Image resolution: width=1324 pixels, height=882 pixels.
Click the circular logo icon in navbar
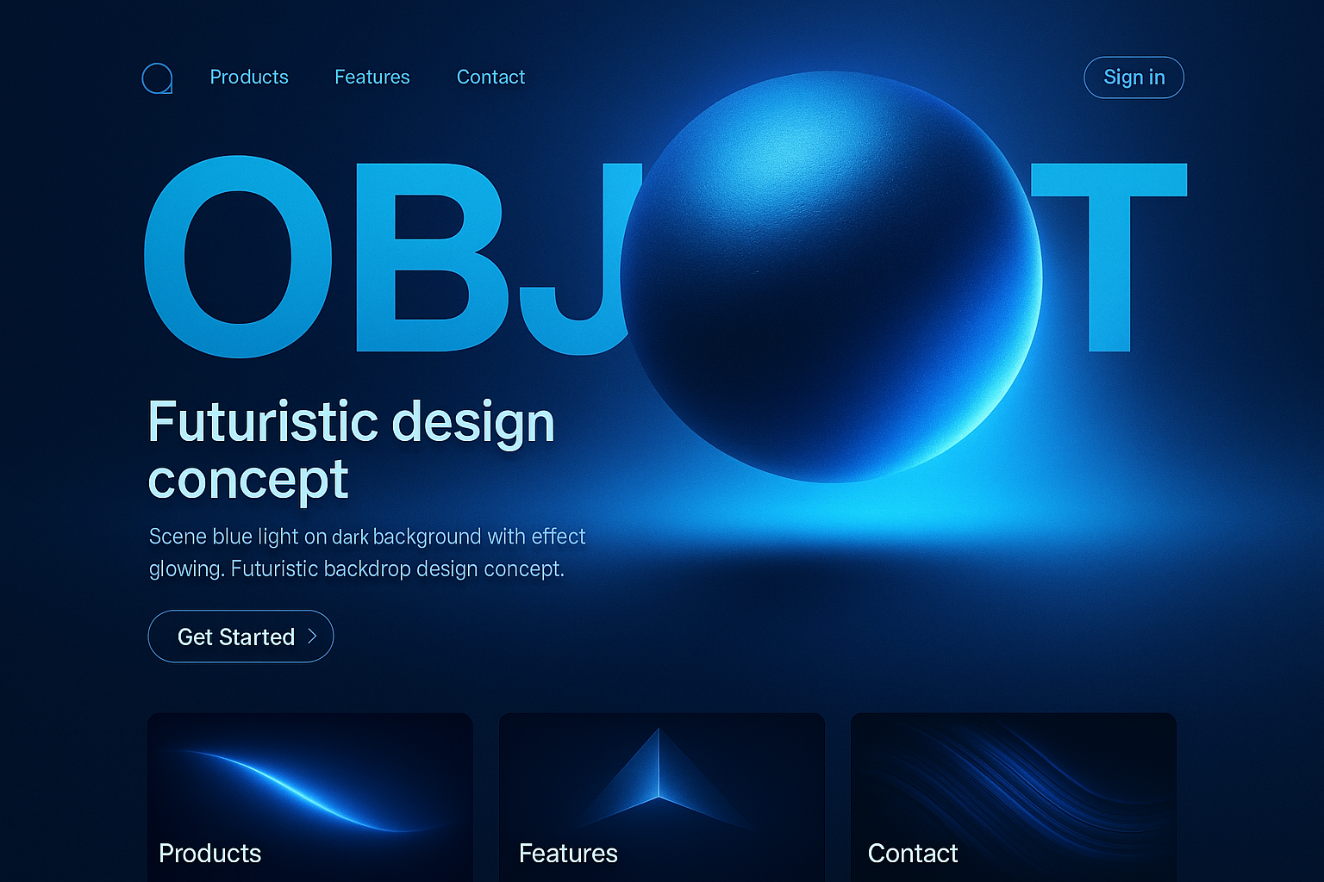(x=157, y=78)
